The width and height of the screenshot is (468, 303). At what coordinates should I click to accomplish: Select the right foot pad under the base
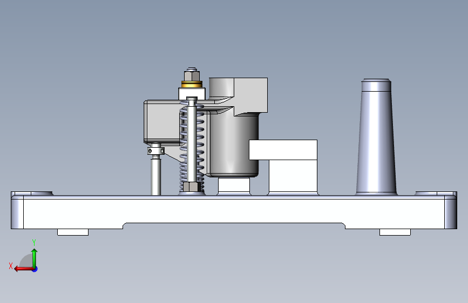395,232
